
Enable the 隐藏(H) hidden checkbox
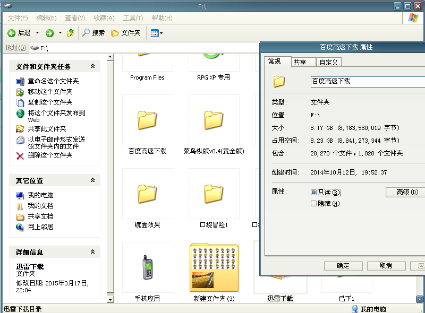[x=313, y=203]
